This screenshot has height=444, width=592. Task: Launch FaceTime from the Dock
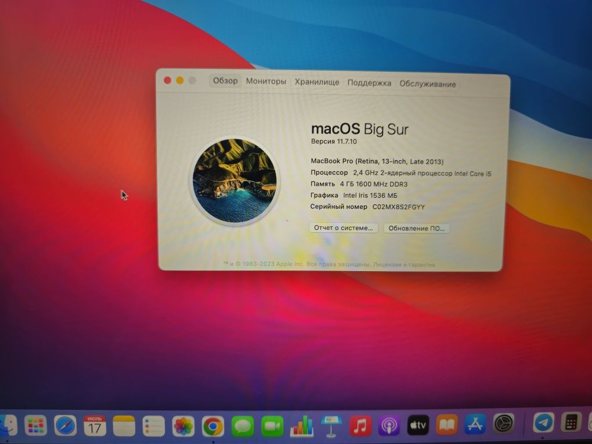tap(272, 426)
